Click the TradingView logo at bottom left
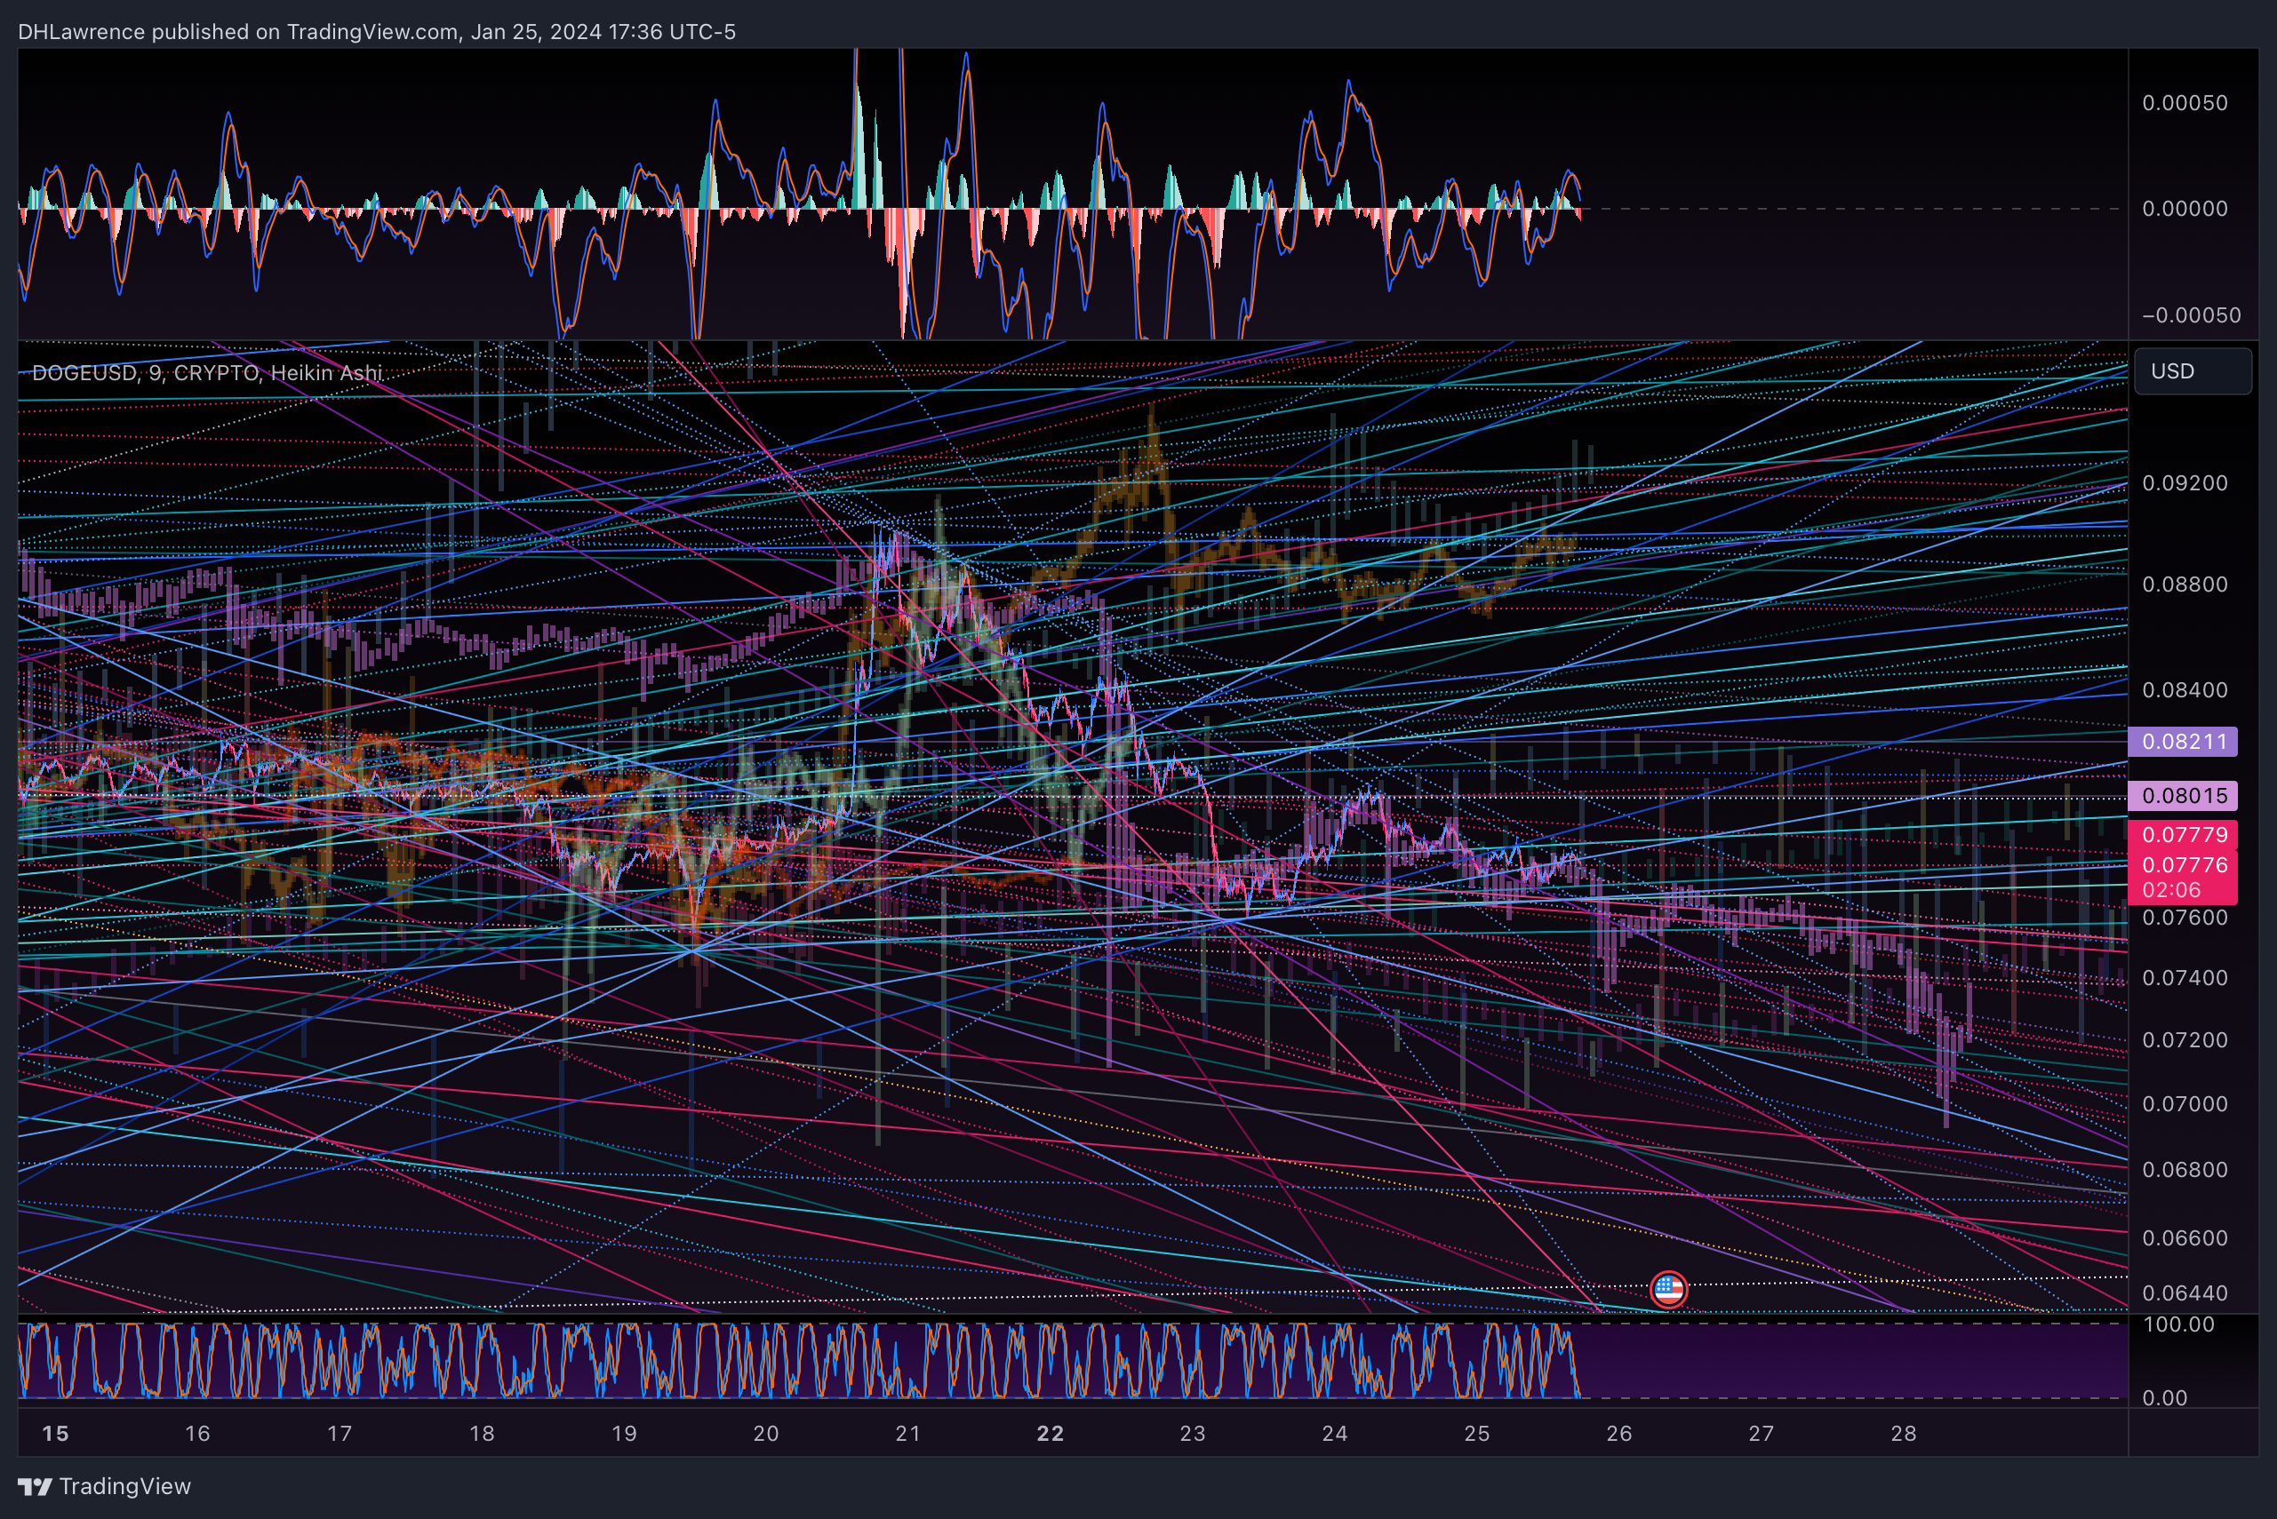 tap(105, 1486)
